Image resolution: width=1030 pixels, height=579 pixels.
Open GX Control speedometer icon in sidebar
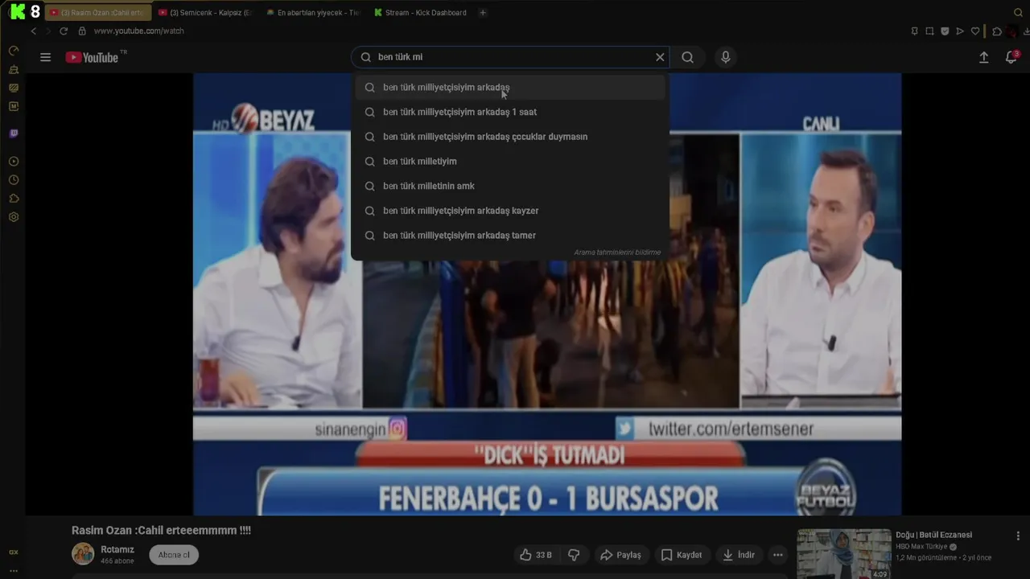14,51
